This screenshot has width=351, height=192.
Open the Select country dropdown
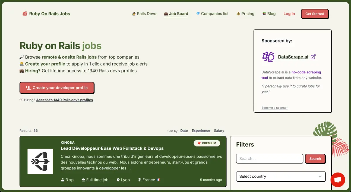tap(281, 176)
